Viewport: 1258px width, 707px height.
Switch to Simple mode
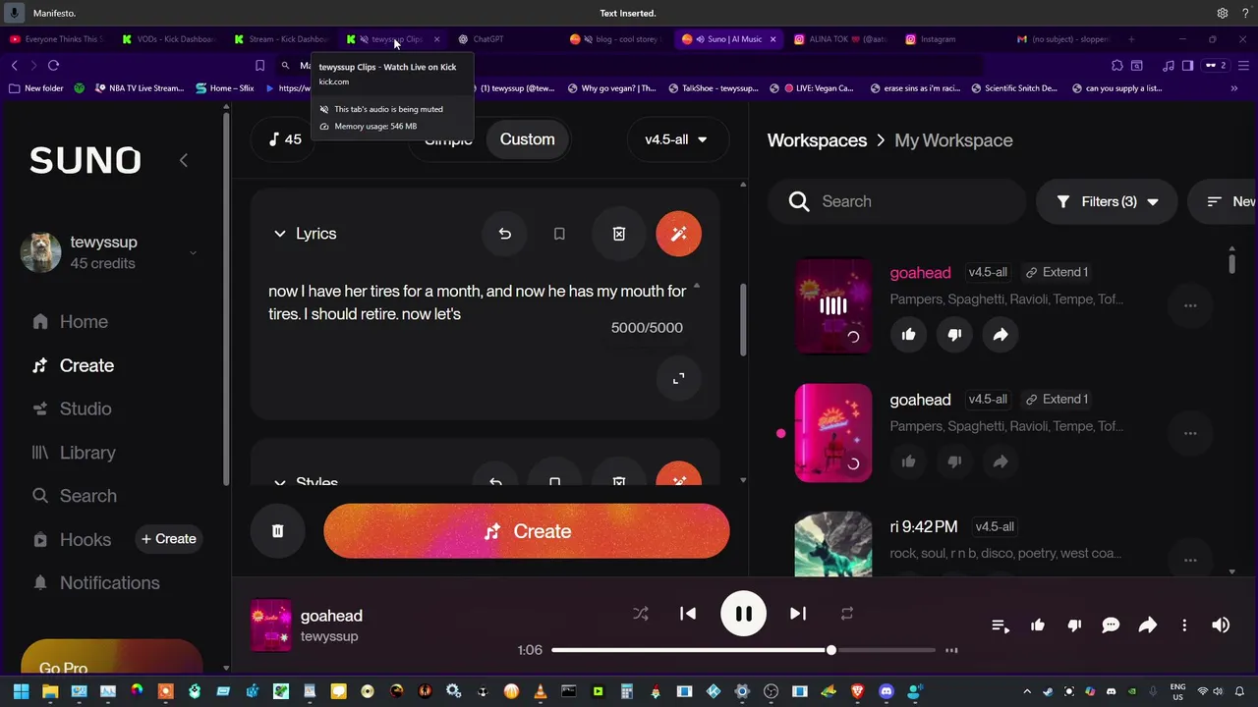[448, 139]
